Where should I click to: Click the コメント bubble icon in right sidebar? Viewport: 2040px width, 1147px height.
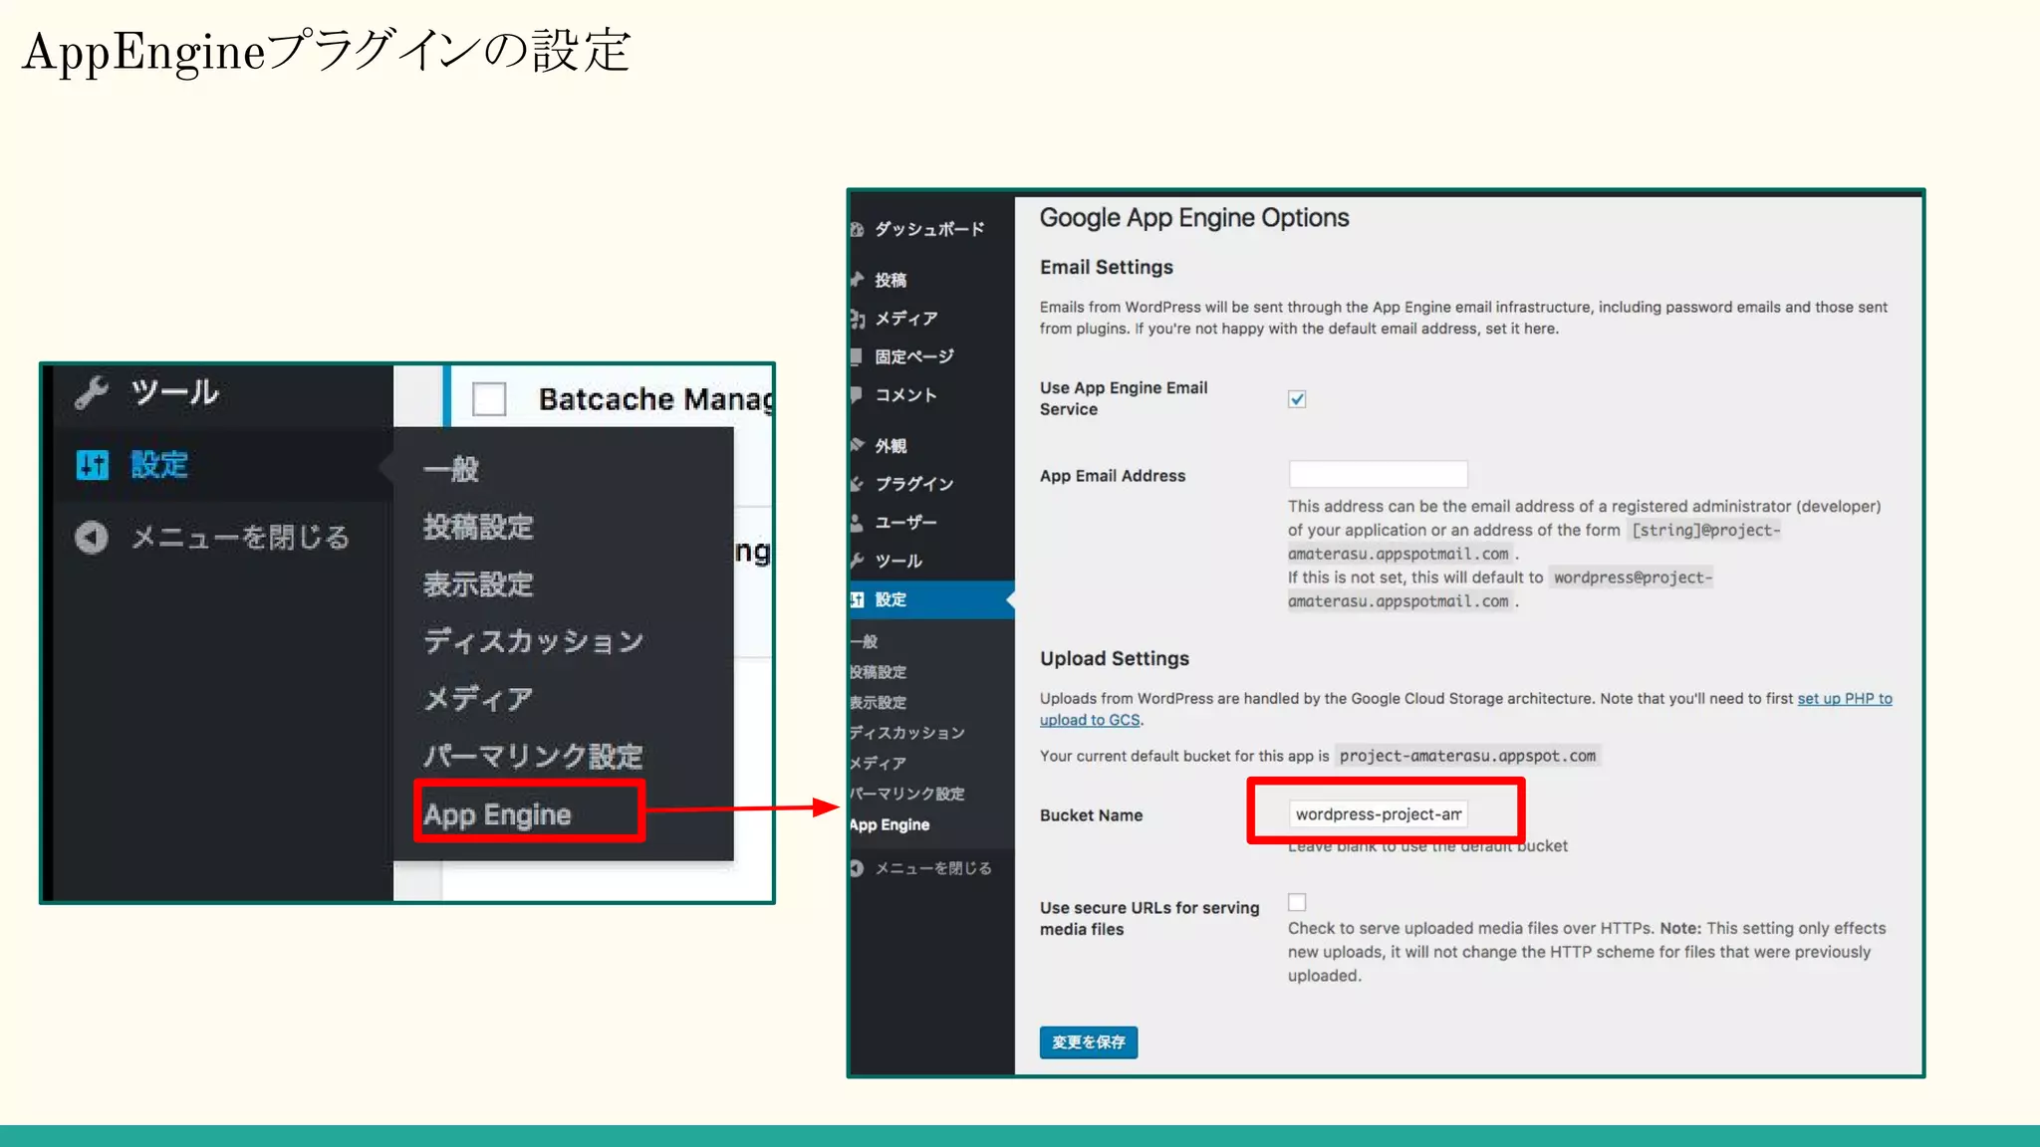pyautogui.click(x=856, y=395)
